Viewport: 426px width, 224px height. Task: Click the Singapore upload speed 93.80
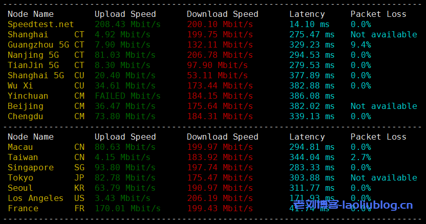point(125,168)
